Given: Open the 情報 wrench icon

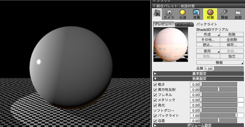Looking at the screenshot, I should (x=224, y=14).
